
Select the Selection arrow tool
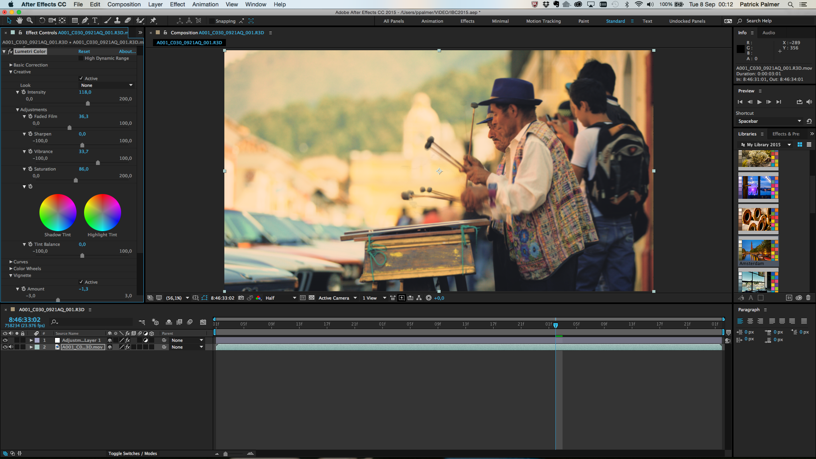pyautogui.click(x=9, y=20)
